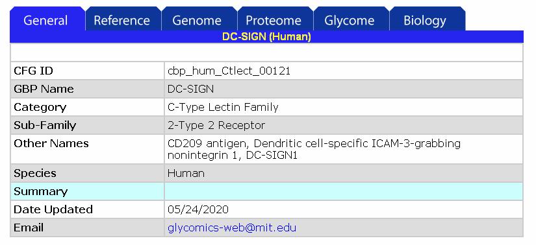
Task: Switch to the General tab
Action: click(47, 19)
